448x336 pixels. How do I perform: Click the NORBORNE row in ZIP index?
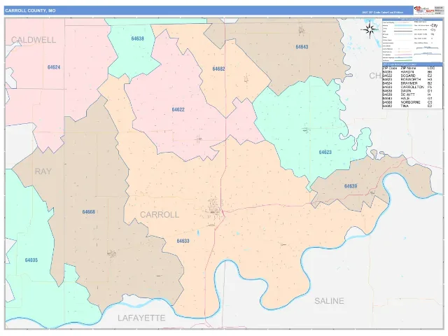tap(407, 102)
